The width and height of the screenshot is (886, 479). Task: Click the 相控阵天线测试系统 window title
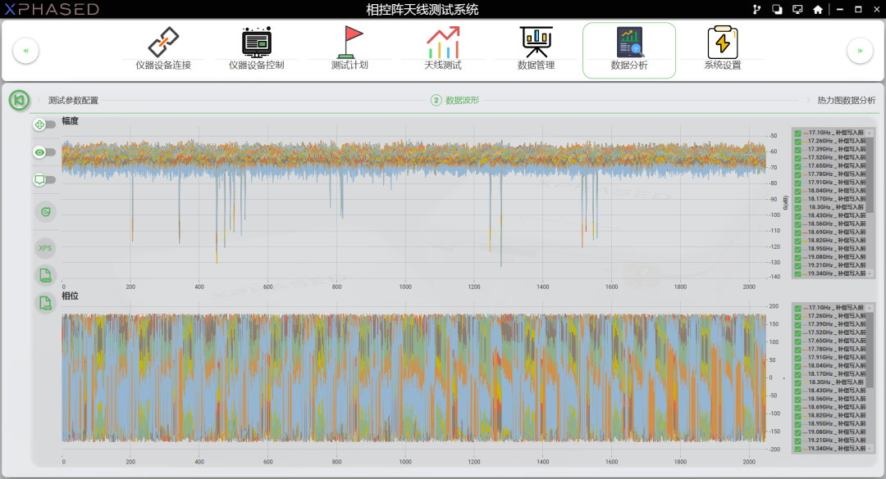(x=422, y=10)
